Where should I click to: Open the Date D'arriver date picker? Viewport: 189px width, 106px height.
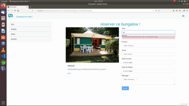pos(148,62)
